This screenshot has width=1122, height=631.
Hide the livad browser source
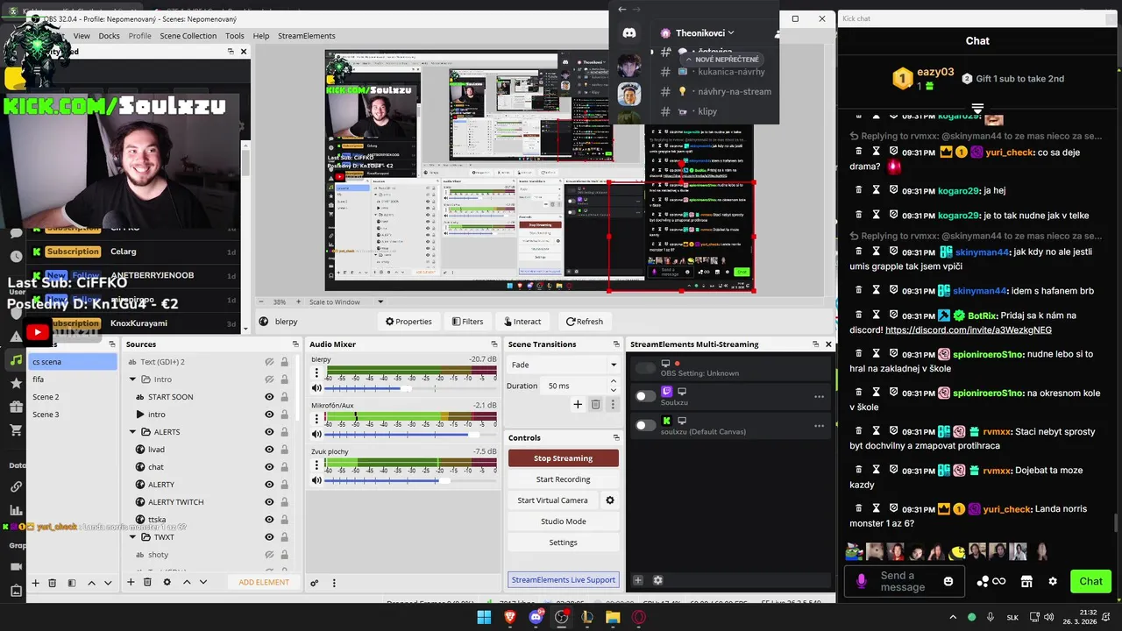pos(269,450)
